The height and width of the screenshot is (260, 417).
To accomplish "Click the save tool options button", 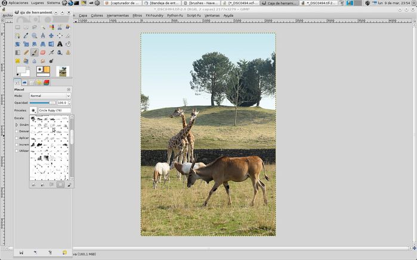I will click(21, 253).
